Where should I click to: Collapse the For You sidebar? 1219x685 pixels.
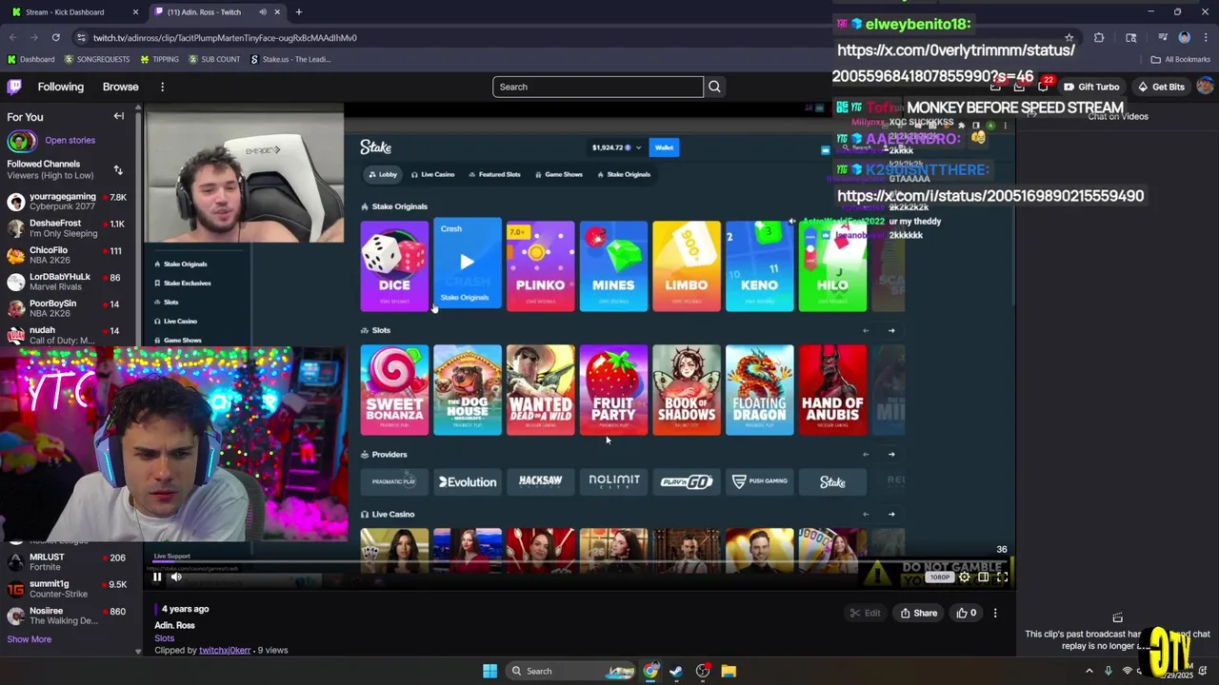click(119, 116)
